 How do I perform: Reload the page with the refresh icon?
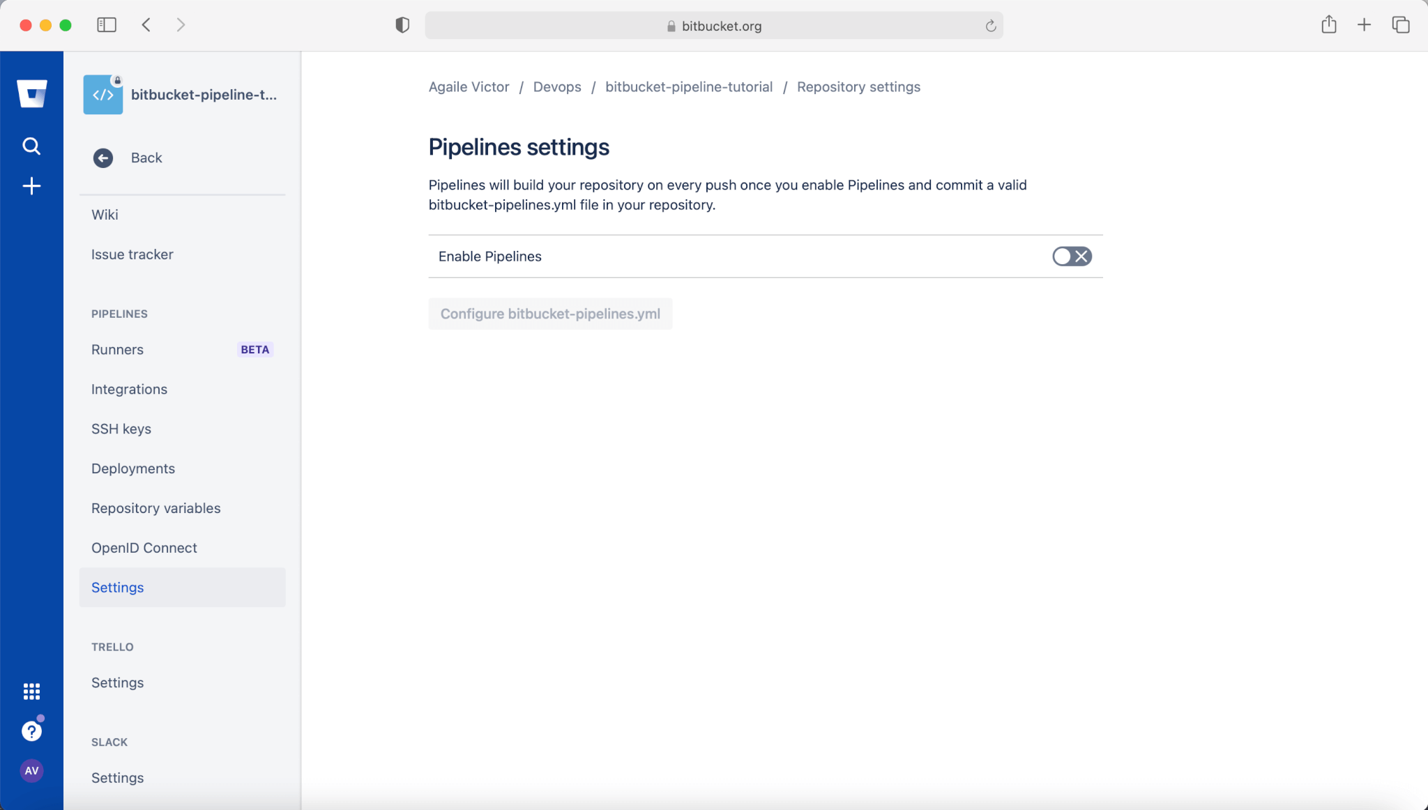click(990, 26)
